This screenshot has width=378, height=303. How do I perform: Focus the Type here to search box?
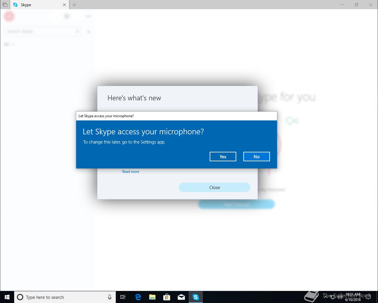[65, 297]
